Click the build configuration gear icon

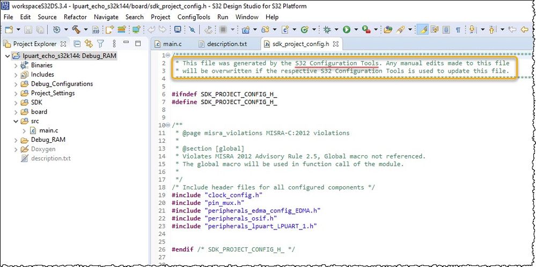pos(56,29)
